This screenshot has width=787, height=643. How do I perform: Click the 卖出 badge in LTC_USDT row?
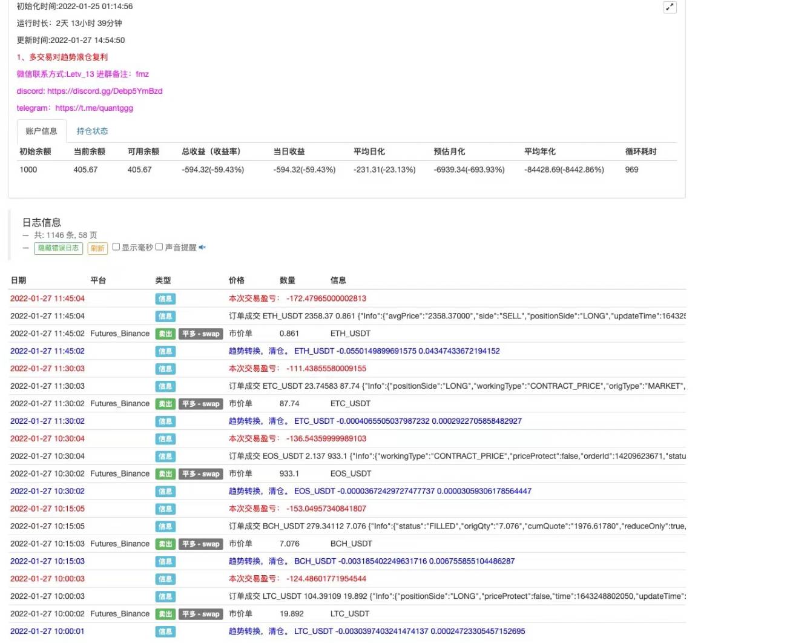pos(165,614)
